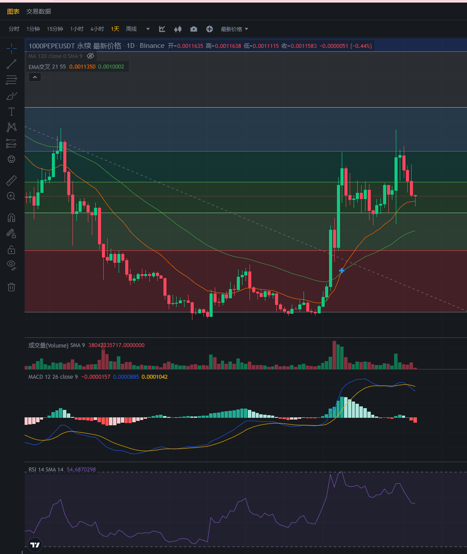Collapse the indicator legend with chevron
467x554 pixels.
35,77
